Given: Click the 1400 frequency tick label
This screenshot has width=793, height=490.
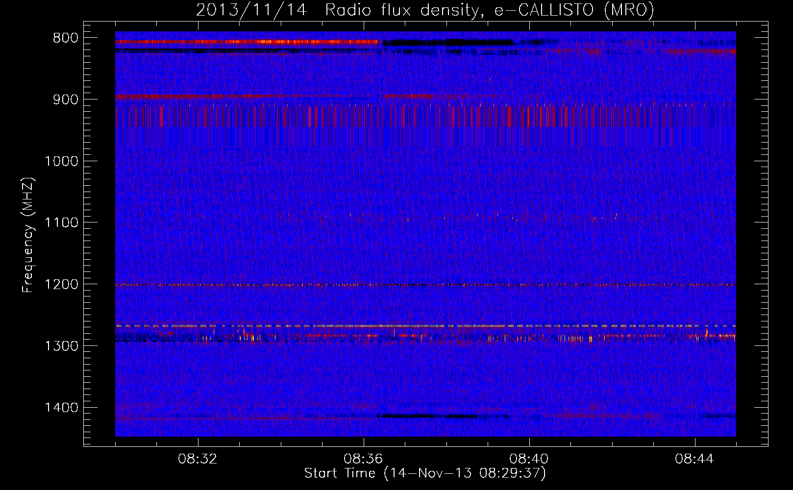Looking at the screenshot, I should 61,408.
